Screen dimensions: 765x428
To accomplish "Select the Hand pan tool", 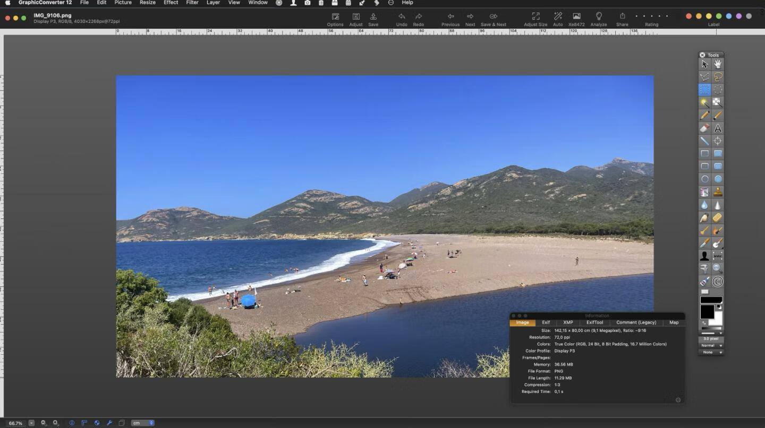I will [718, 64].
